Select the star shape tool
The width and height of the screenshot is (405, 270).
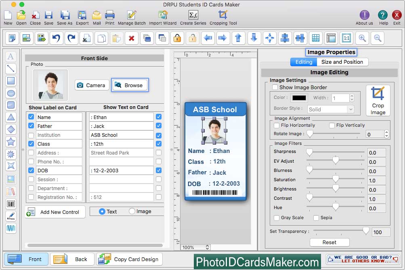point(11,142)
